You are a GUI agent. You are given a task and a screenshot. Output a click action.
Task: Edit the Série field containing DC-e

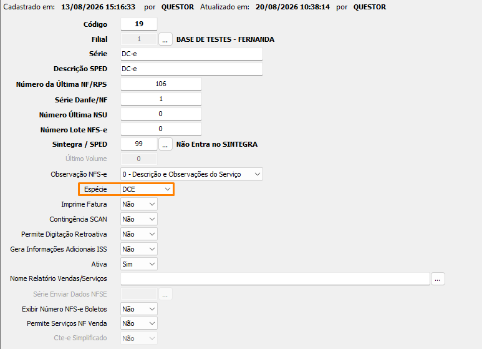[191, 54]
